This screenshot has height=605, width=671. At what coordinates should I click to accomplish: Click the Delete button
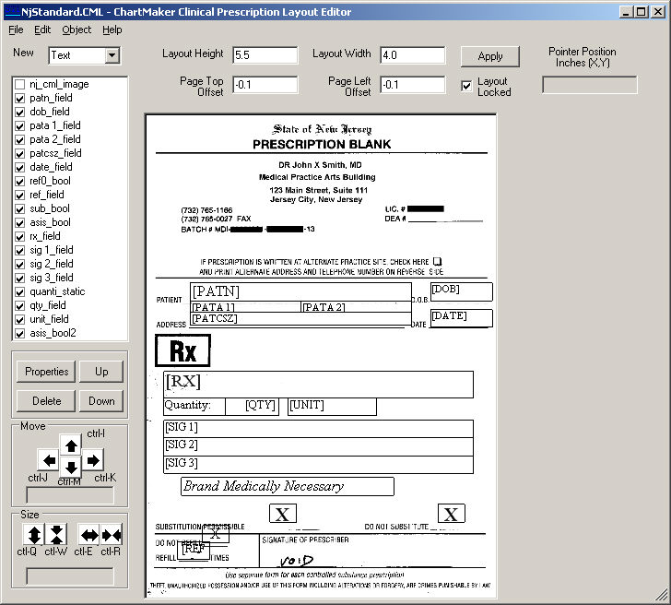pos(46,401)
